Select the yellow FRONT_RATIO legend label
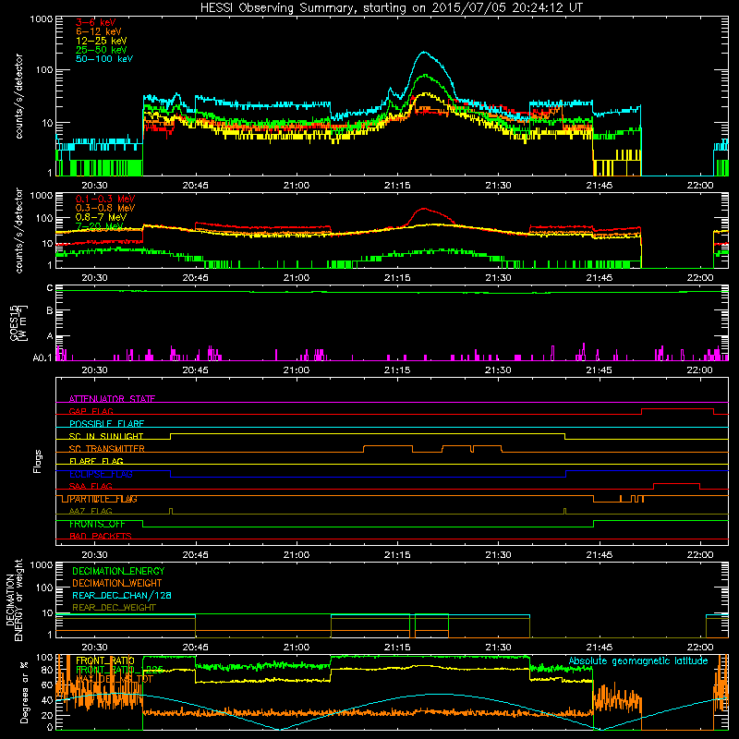This screenshot has width=739, height=739. pyautogui.click(x=104, y=660)
